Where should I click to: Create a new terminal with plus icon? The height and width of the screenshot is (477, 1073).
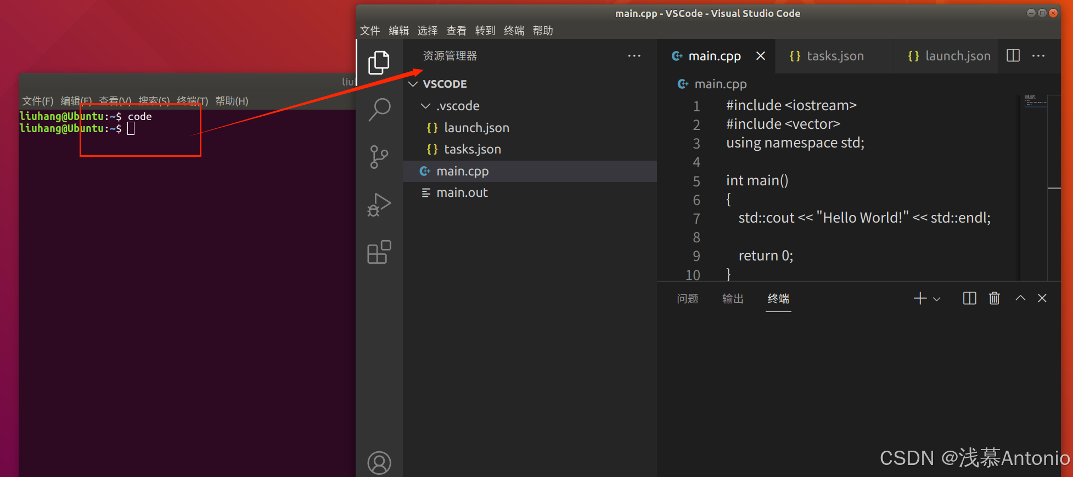pos(920,298)
